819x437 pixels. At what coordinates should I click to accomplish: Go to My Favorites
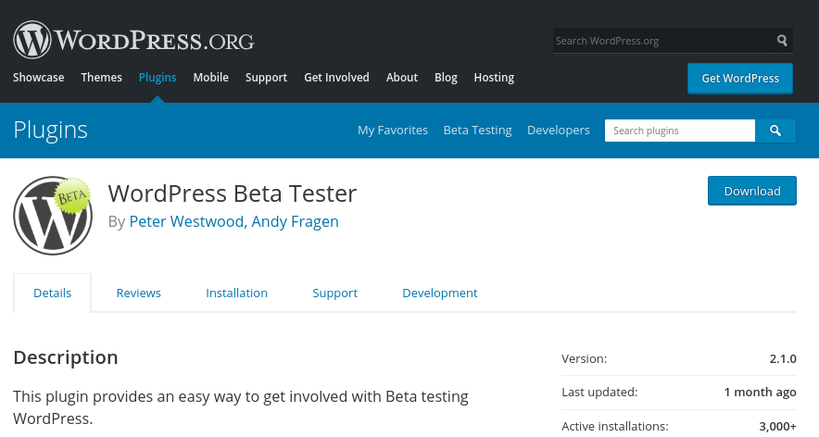[x=393, y=131]
